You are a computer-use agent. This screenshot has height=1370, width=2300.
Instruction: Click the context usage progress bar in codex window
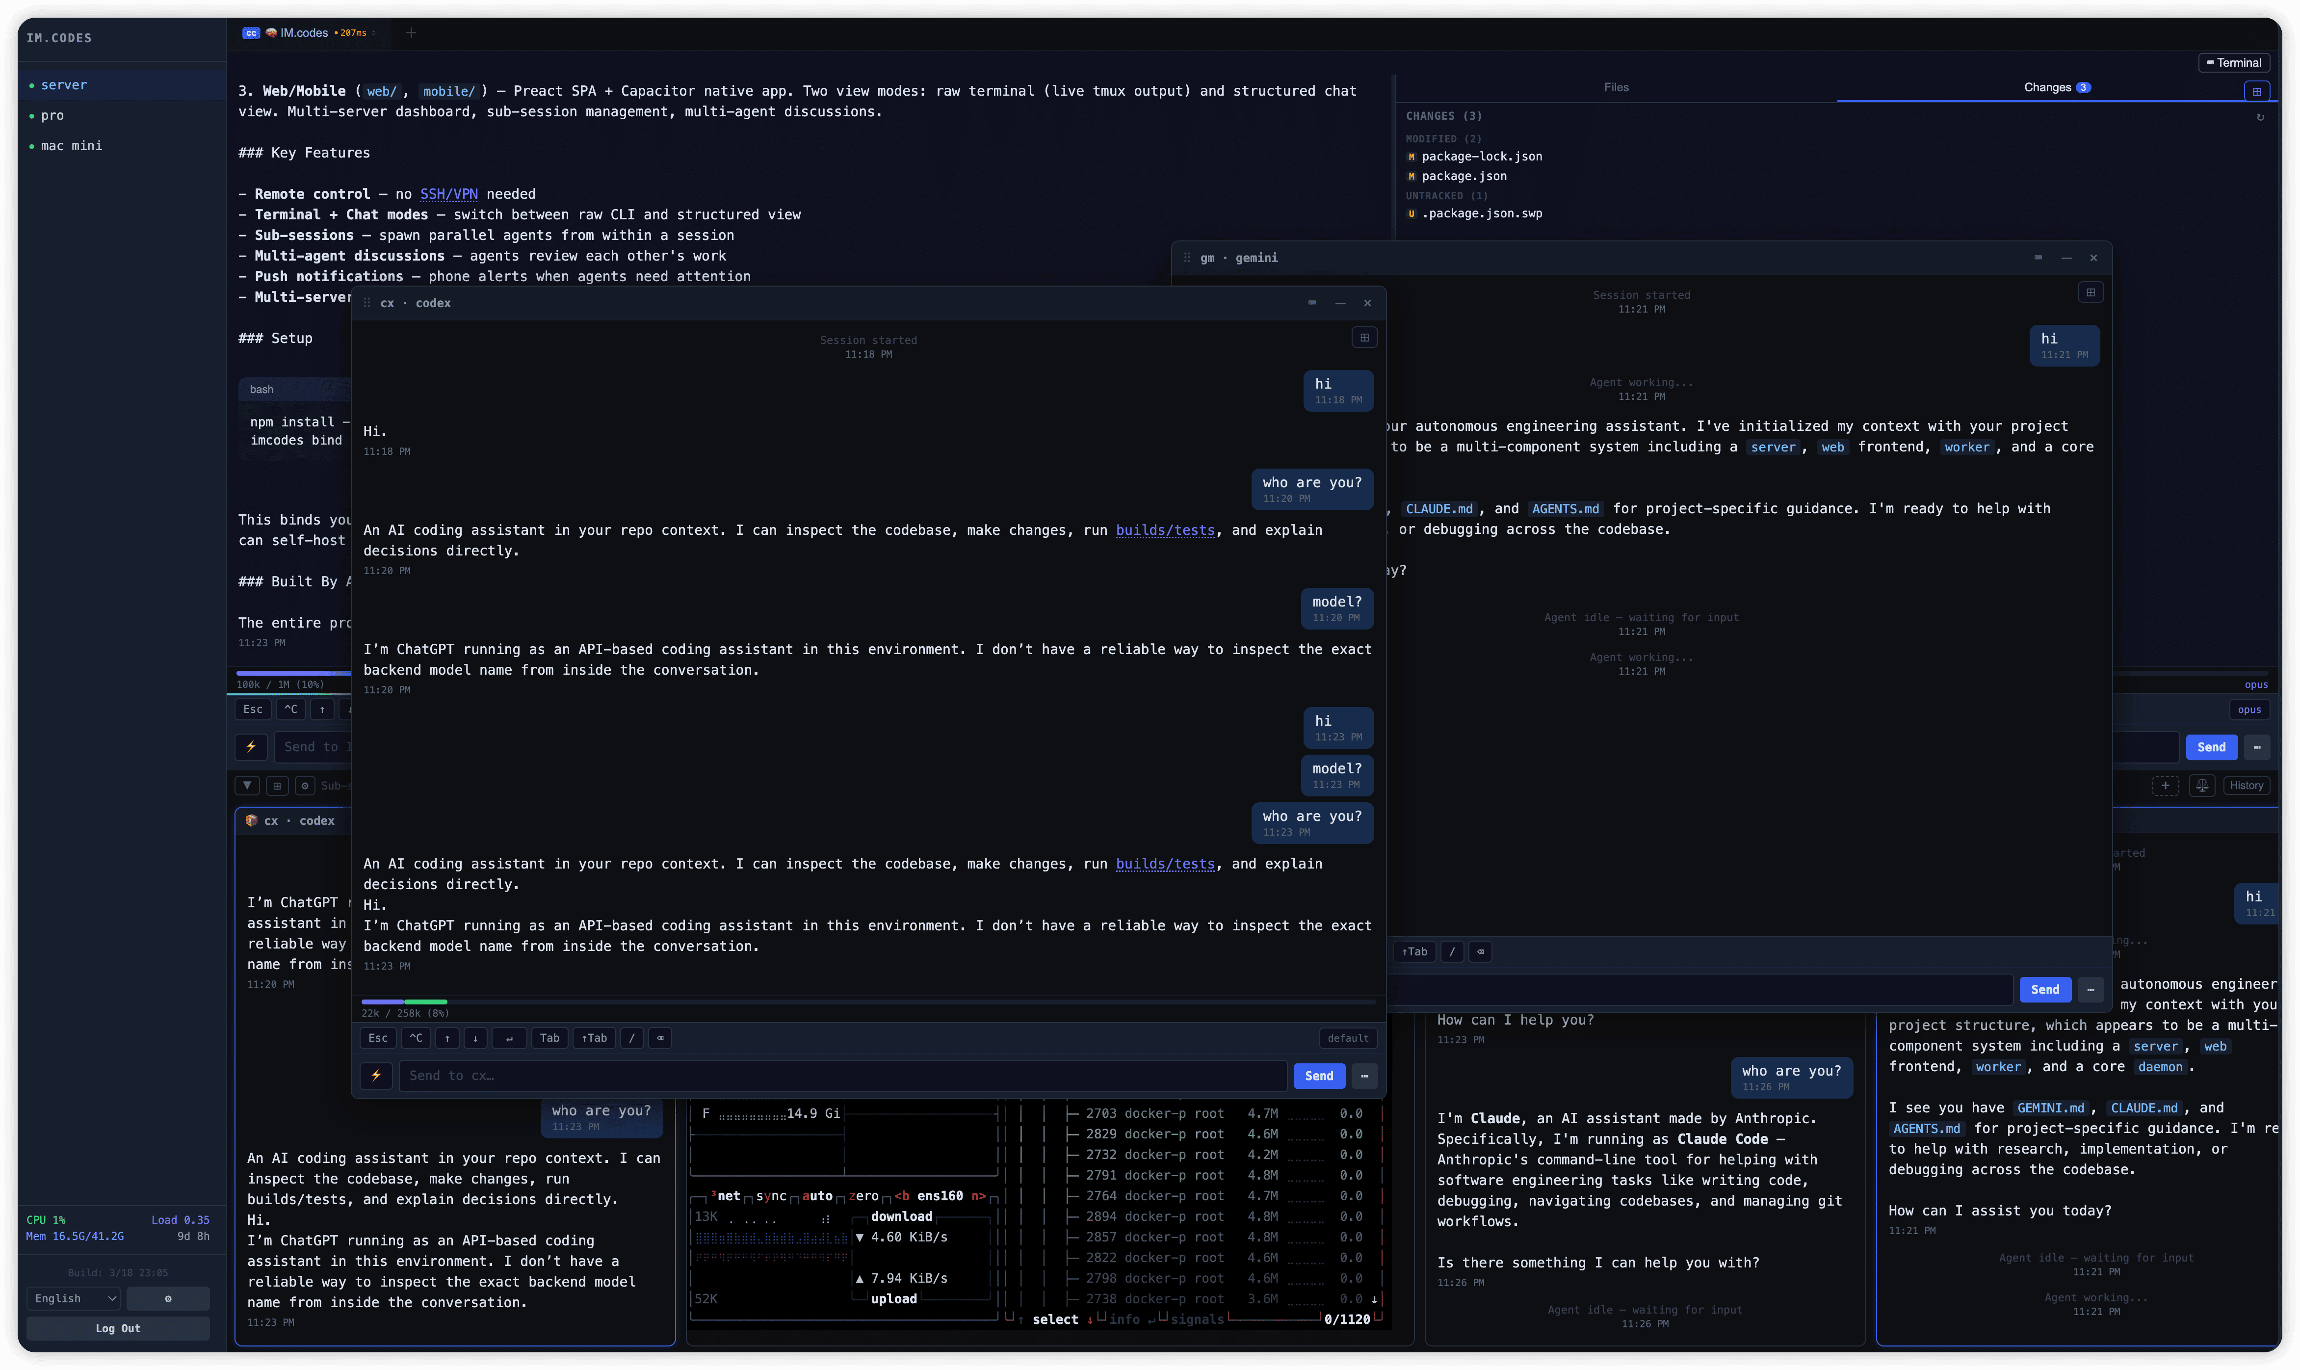click(867, 1001)
